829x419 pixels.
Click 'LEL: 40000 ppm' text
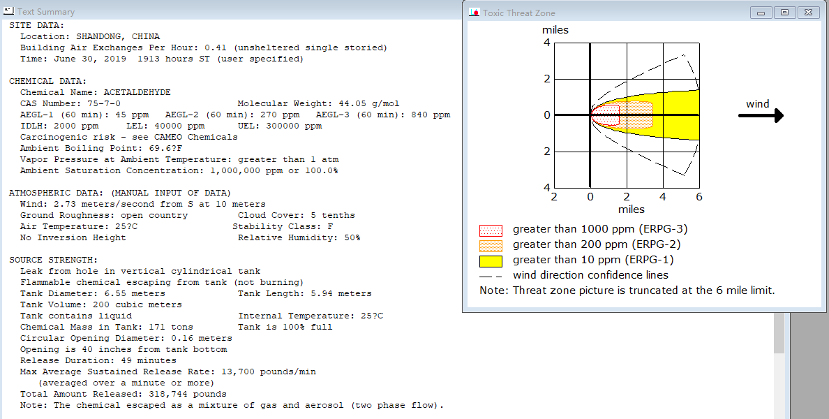point(165,126)
